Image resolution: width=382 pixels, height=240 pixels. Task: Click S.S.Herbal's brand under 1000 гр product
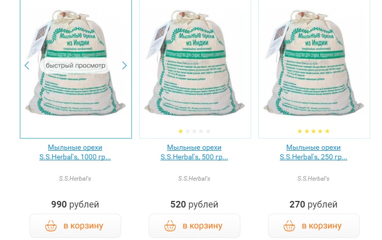tap(75, 179)
